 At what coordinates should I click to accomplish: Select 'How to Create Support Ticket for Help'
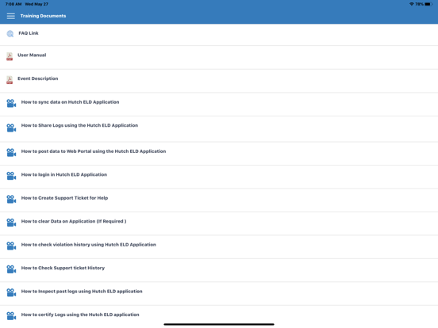pyautogui.click(x=219, y=200)
